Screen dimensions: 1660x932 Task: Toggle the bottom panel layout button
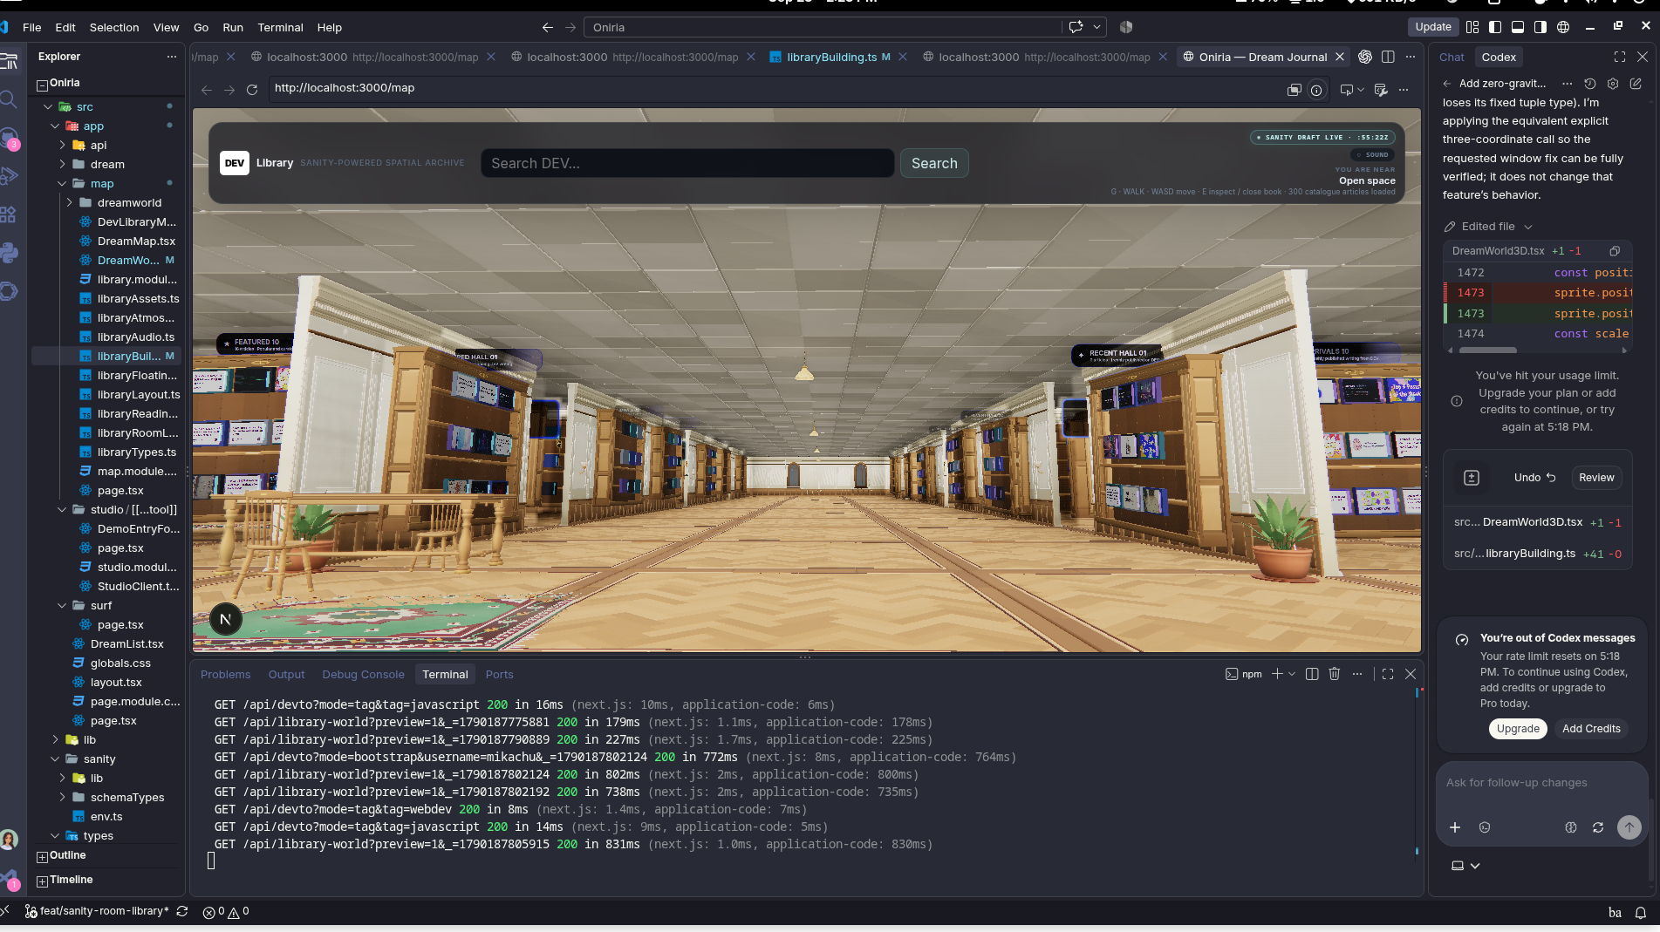(1518, 27)
